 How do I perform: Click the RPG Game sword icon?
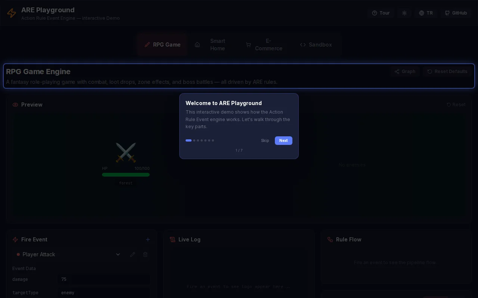[147, 45]
